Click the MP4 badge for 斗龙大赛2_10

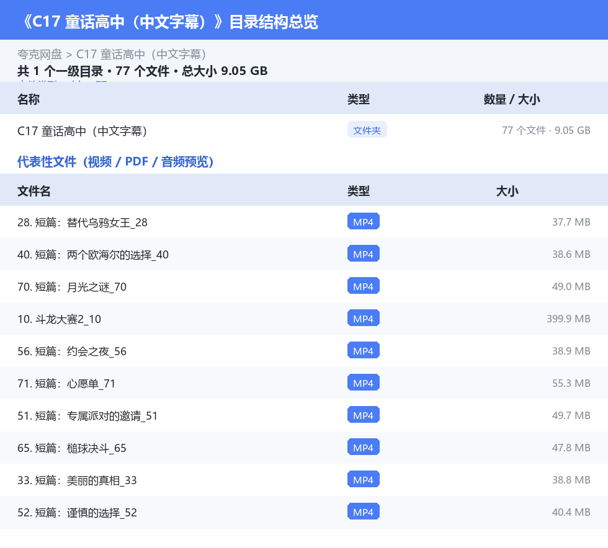[x=364, y=318]
